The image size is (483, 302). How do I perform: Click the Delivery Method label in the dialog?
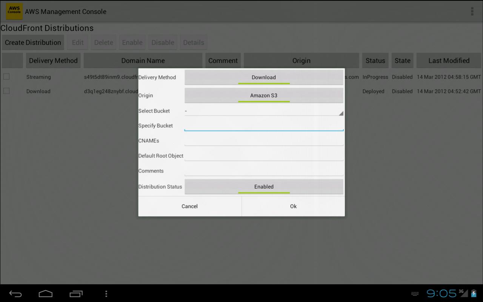157,77
